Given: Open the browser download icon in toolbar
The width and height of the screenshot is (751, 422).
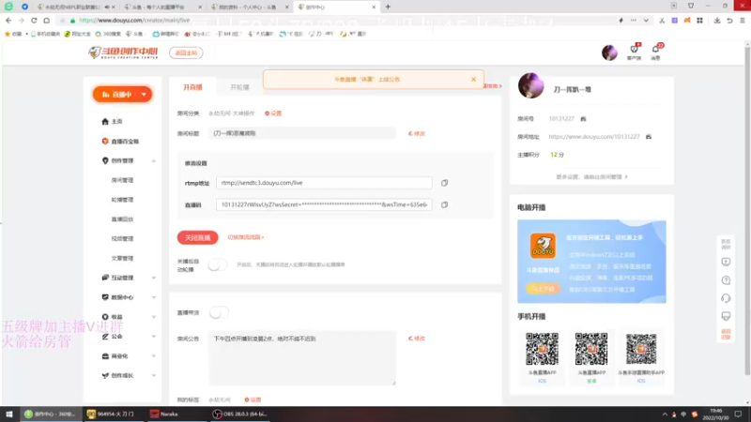Looking at the screenshot, I should click(x=717, y=21).
